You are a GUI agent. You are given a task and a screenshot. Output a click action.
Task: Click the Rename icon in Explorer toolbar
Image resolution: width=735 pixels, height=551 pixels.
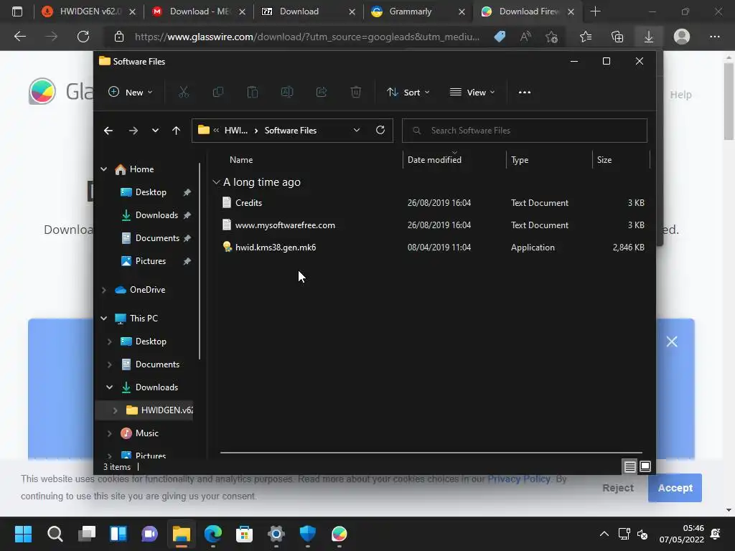pos(287,93)
